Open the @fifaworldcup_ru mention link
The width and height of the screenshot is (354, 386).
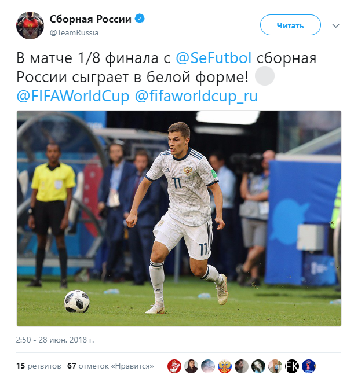coord(196,96)
